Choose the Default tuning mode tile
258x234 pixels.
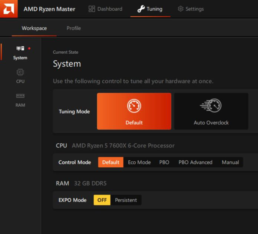(134, 111)
